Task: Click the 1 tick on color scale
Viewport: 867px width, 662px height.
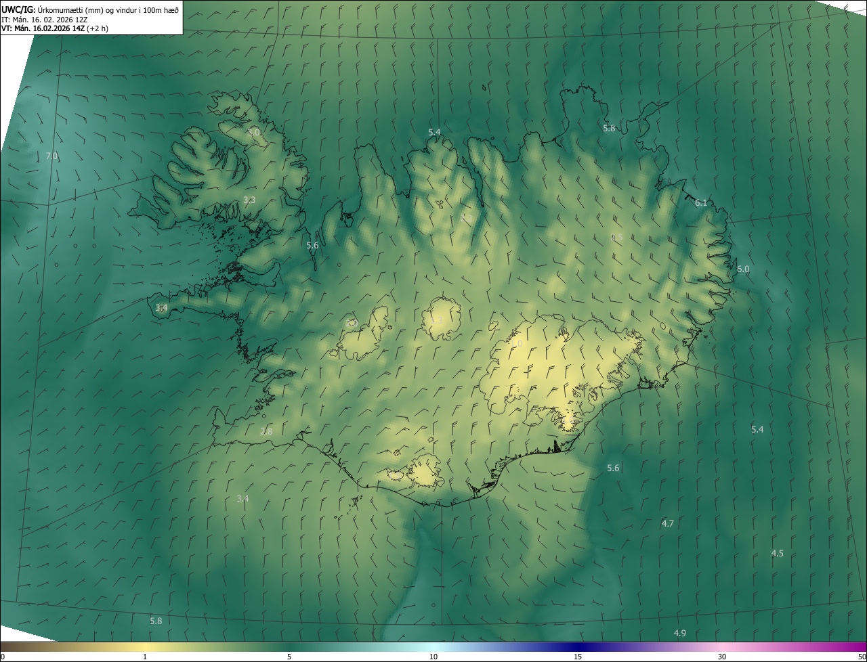Action: pyautogui.click(x=145, y=657)
